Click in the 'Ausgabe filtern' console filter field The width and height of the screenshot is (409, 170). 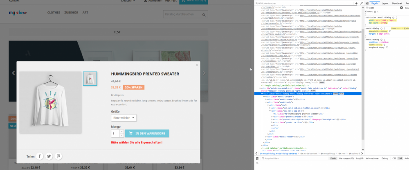[295, 158]
